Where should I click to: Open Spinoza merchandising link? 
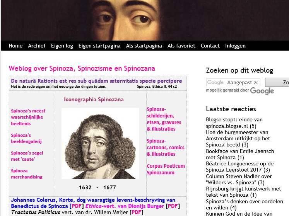click(x=27, y=174)
